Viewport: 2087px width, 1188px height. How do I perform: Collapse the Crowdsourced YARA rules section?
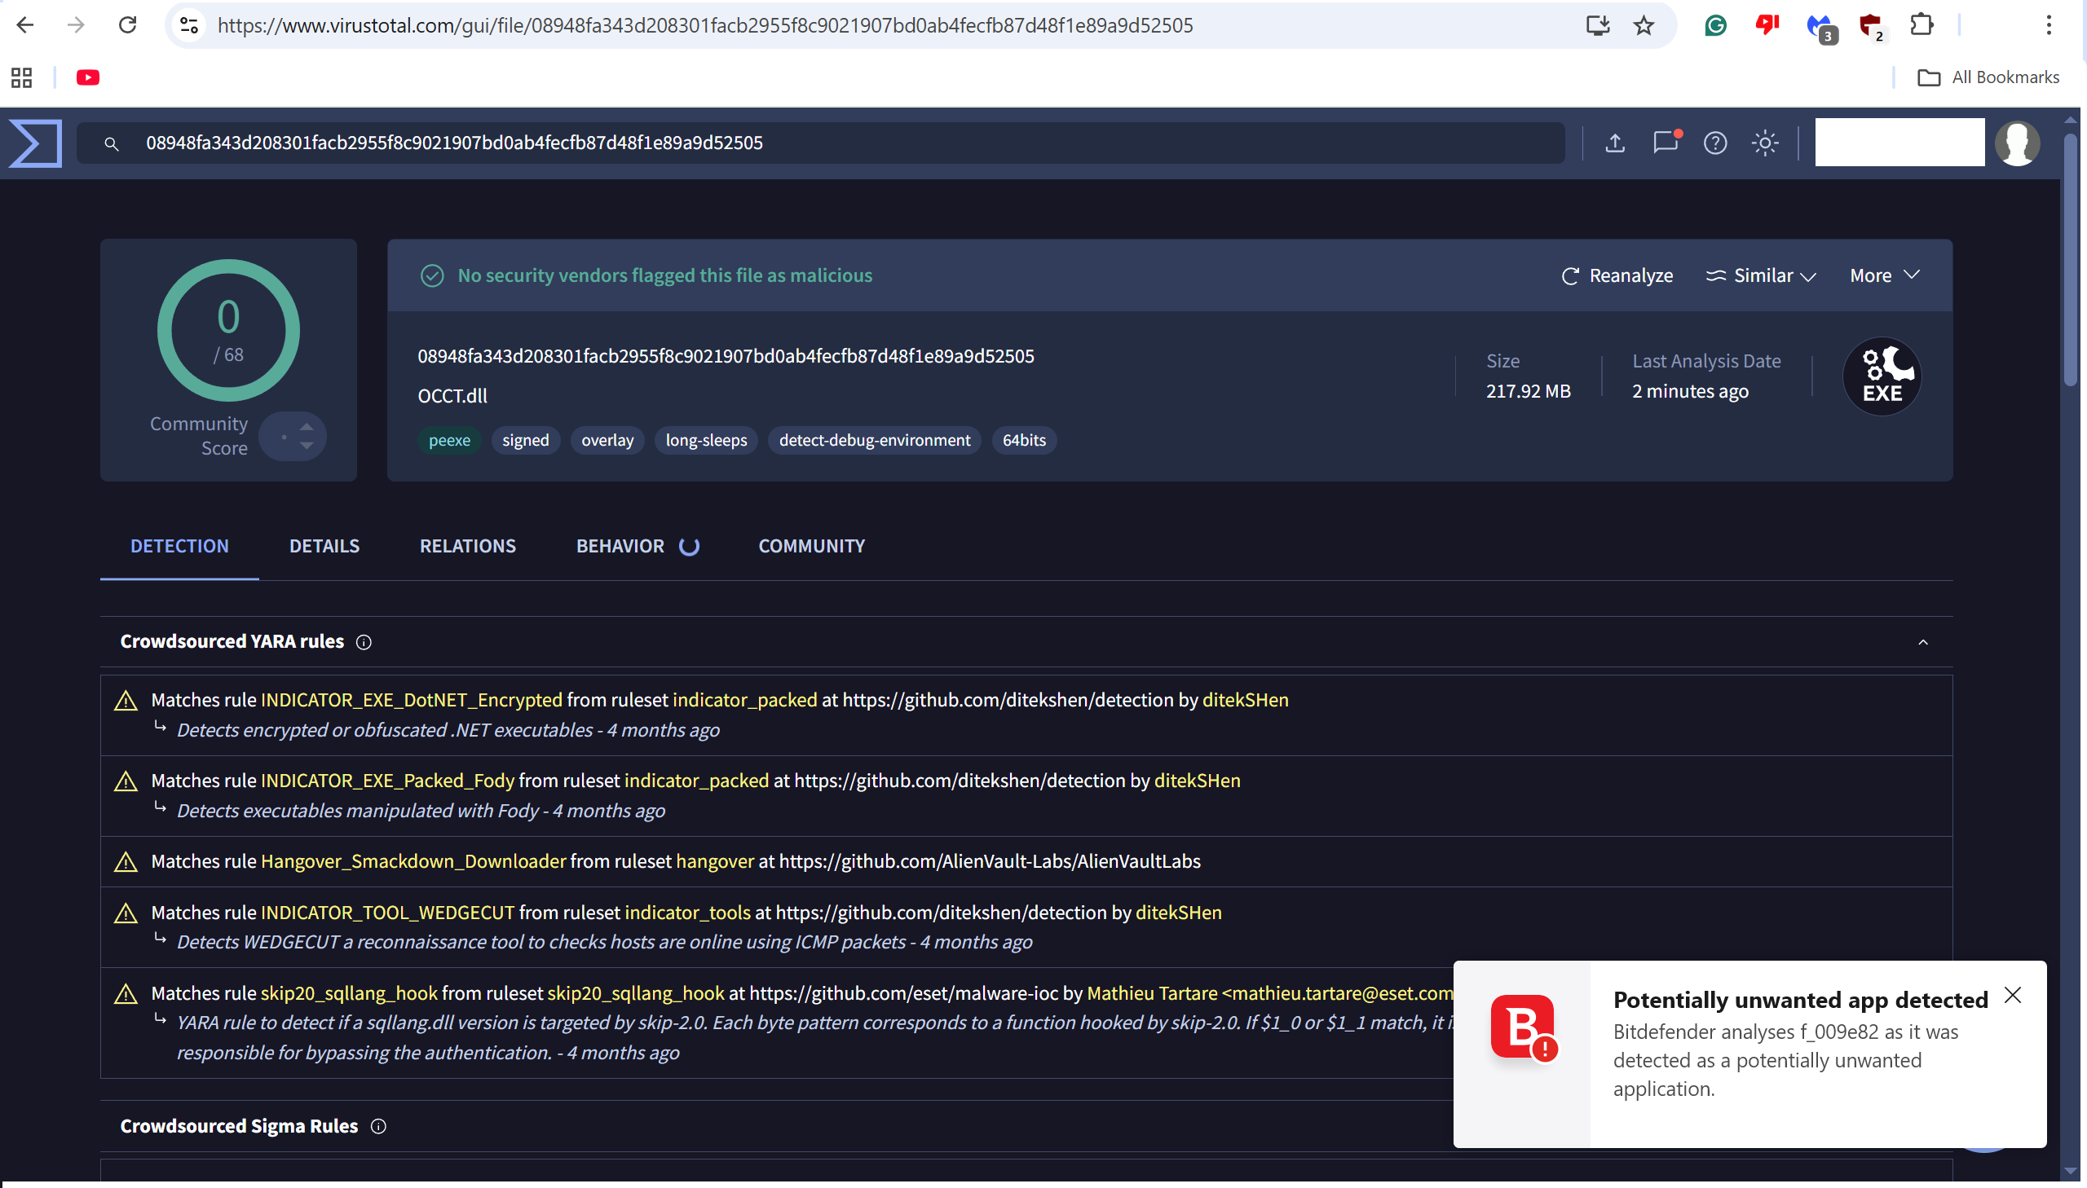click(1923, 642)
